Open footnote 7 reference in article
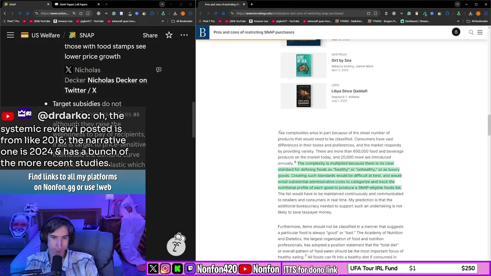Image resolution: width=491 pixels, height=276 pixels. 306,256
